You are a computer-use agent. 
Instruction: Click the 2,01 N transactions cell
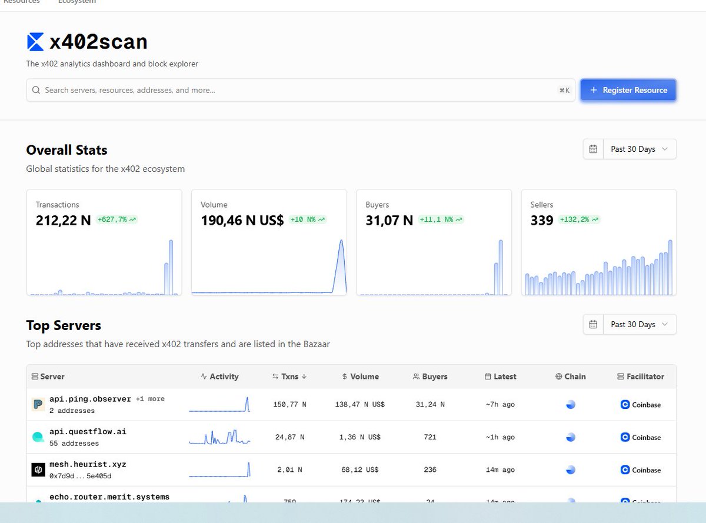[x=289, y=470]
